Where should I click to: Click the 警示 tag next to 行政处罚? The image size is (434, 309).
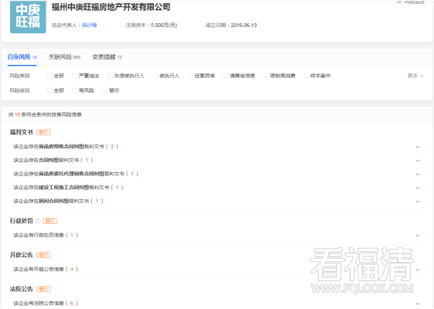[50, 221]
